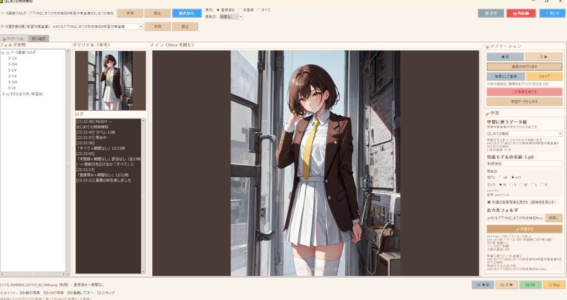Click the 背景として登録 button
The image size is (567, 300).
click(x=506, y=76)
